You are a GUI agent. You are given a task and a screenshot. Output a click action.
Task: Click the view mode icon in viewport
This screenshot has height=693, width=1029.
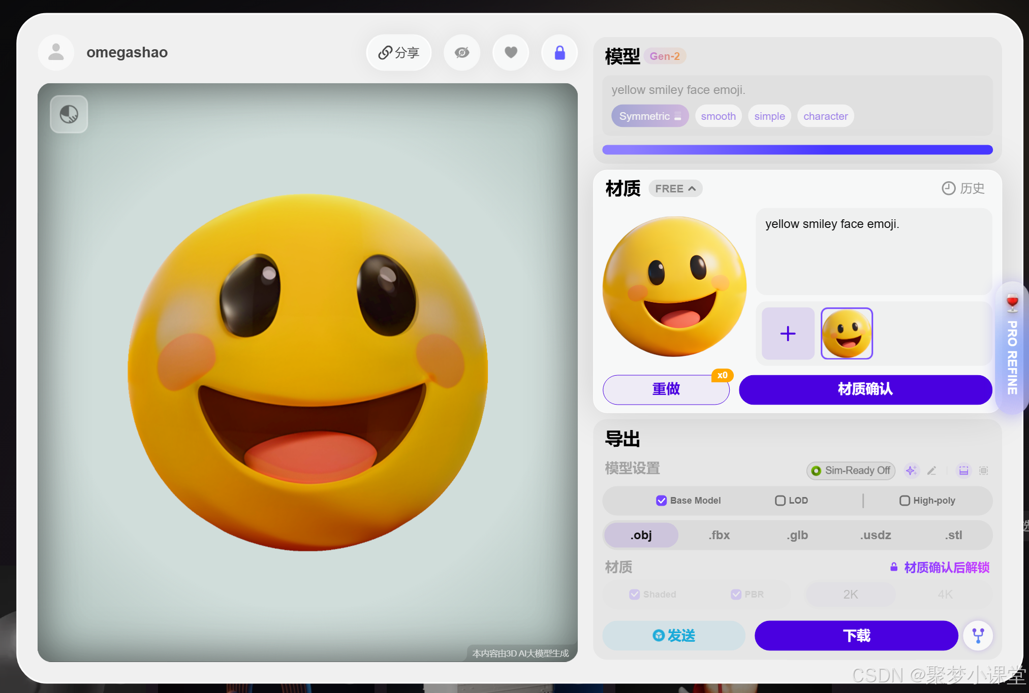click(69, 114)
